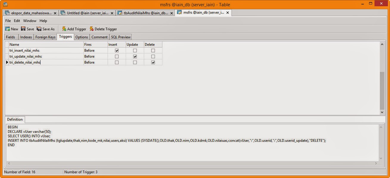The height and width of the screenshot is (178, 390).
Task: Enable Update firing for tri_insert_nilai_mhs
Action: tap(135, 50)
